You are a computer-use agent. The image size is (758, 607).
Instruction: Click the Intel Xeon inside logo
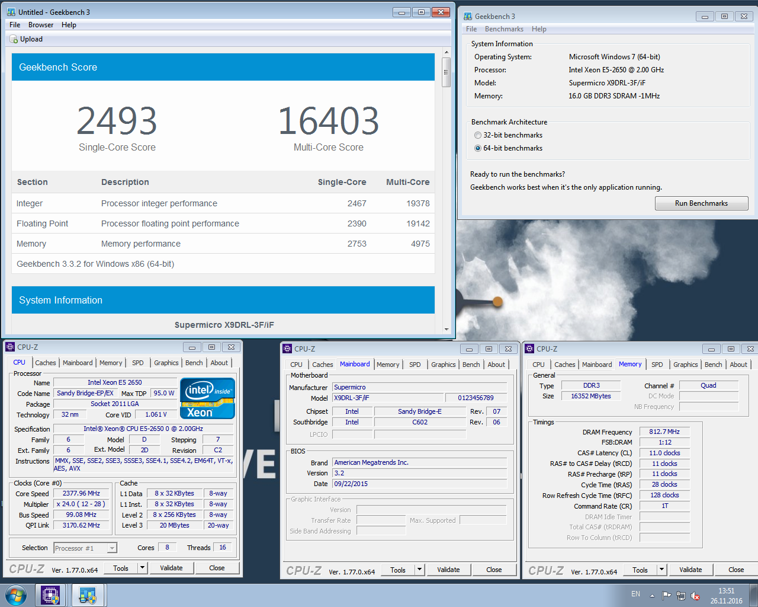pos(207,398)
